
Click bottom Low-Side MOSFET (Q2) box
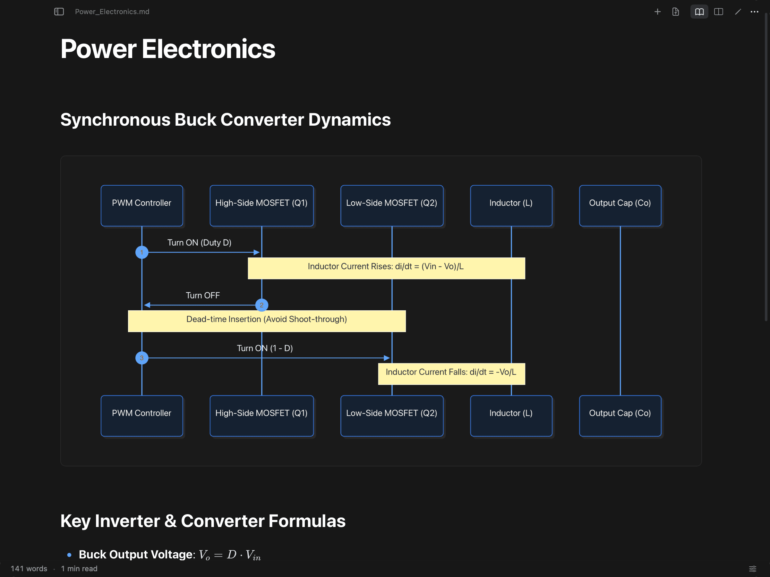click(x=392, y=416)
